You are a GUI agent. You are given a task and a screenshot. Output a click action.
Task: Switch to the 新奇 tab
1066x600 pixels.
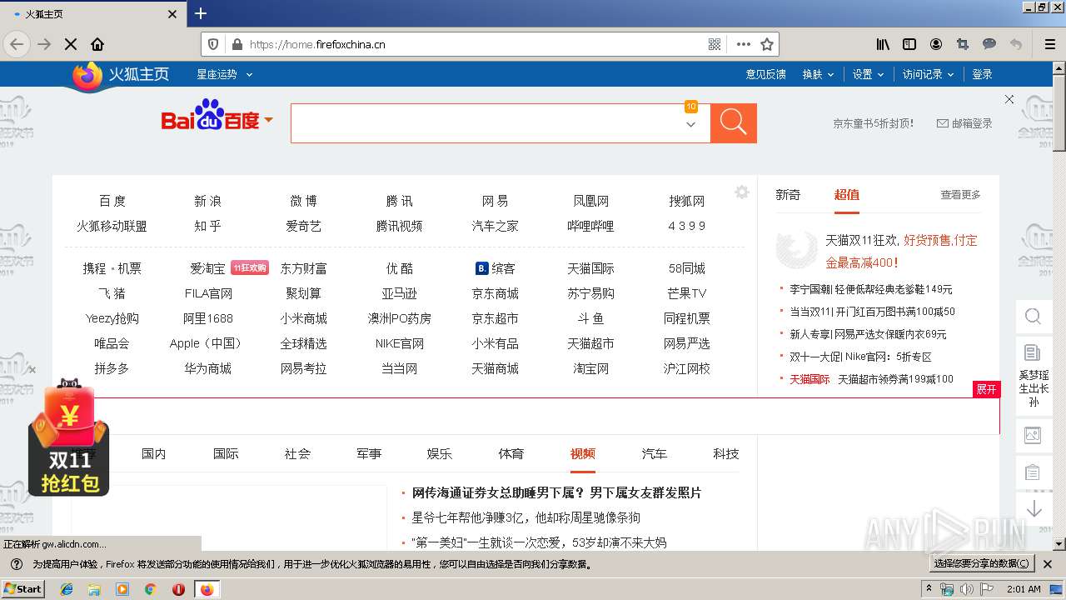(788, 194)
